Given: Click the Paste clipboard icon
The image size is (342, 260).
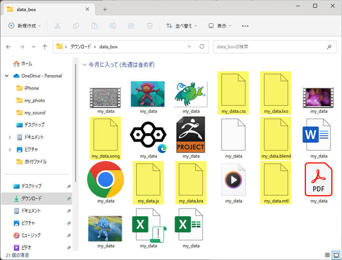Looking at the screenshot, I should click(94, 26).
